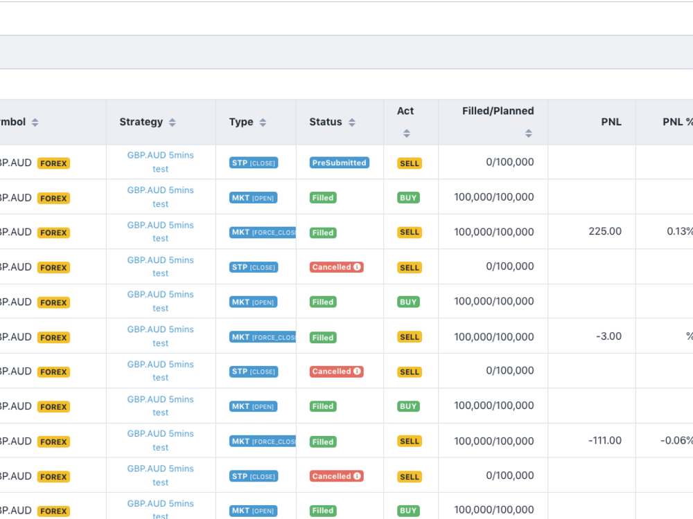Click the SELL badge in the first row

410,163
